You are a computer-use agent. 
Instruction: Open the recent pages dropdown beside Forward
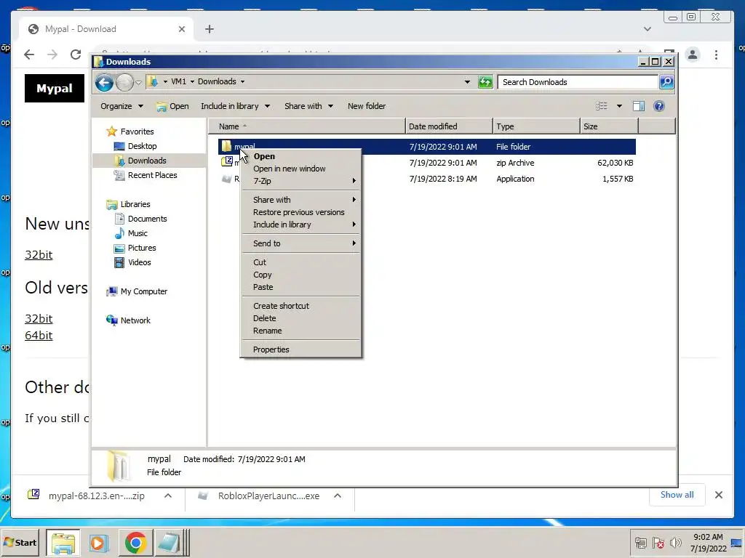click(138, 83)
